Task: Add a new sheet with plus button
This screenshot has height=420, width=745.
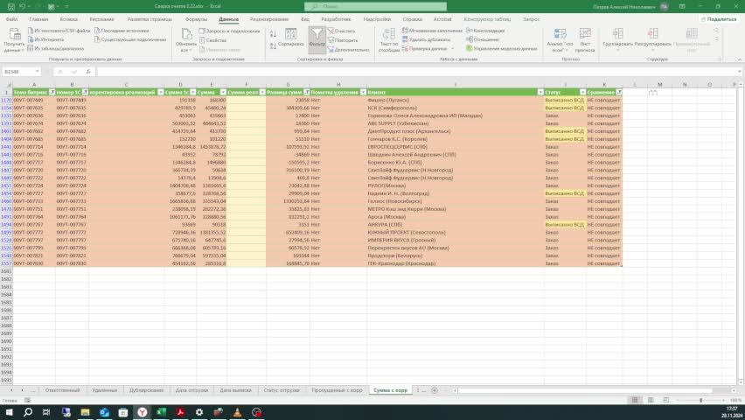Action: point(435,390)
